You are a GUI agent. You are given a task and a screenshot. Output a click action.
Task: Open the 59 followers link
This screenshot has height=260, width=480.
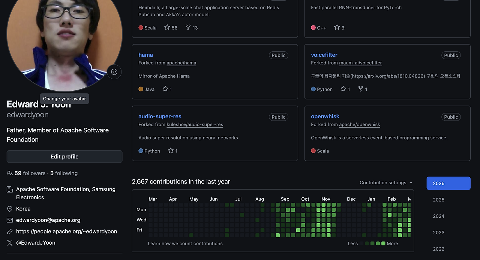pyautogui.click(x=30, y=173)
